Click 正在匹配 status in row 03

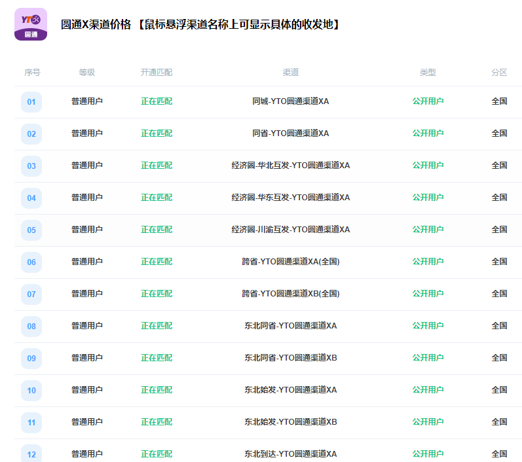pos(157,166)
